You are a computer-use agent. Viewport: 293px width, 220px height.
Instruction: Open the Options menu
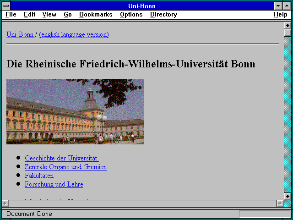coord(131,14)
